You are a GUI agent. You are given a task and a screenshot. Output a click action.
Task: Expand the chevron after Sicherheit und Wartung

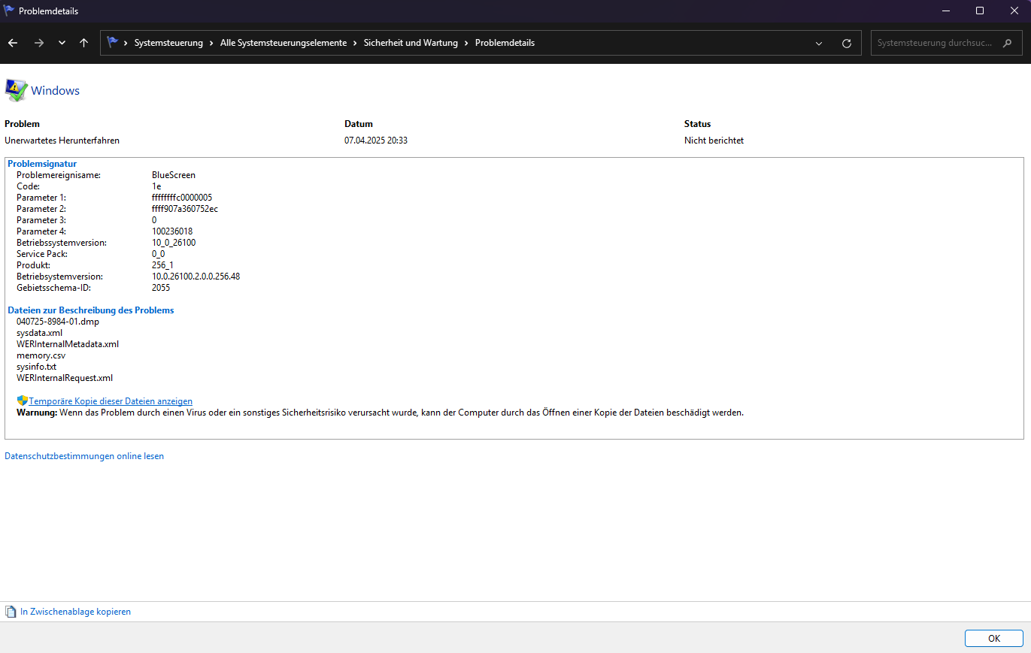[x=467, y=43]
